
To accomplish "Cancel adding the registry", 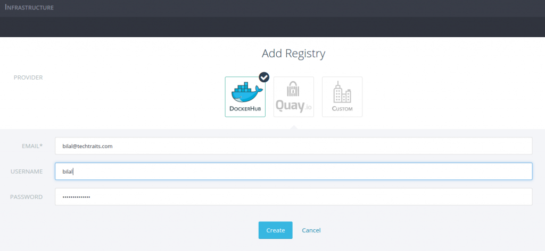I will pos(311,230).
